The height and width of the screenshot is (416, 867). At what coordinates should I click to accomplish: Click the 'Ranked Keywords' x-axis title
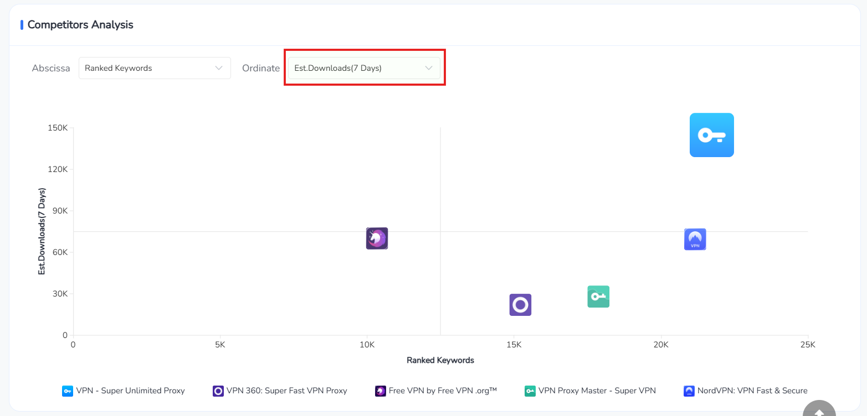440,360
